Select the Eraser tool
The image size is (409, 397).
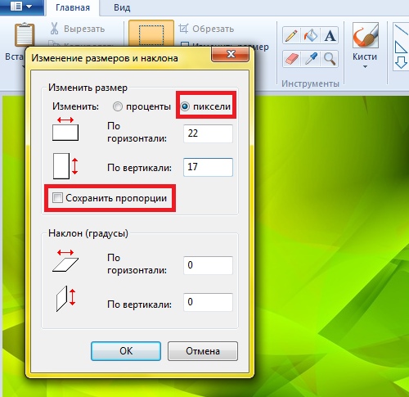291,59
